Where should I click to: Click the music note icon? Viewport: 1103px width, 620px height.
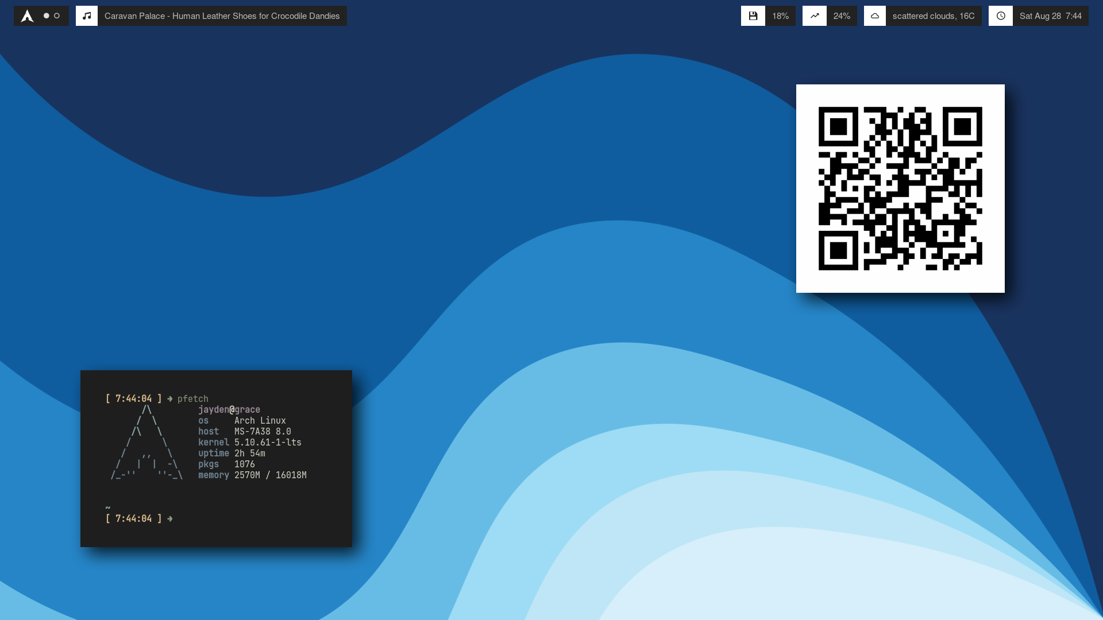pyautogui.click(x=87, y=16)
